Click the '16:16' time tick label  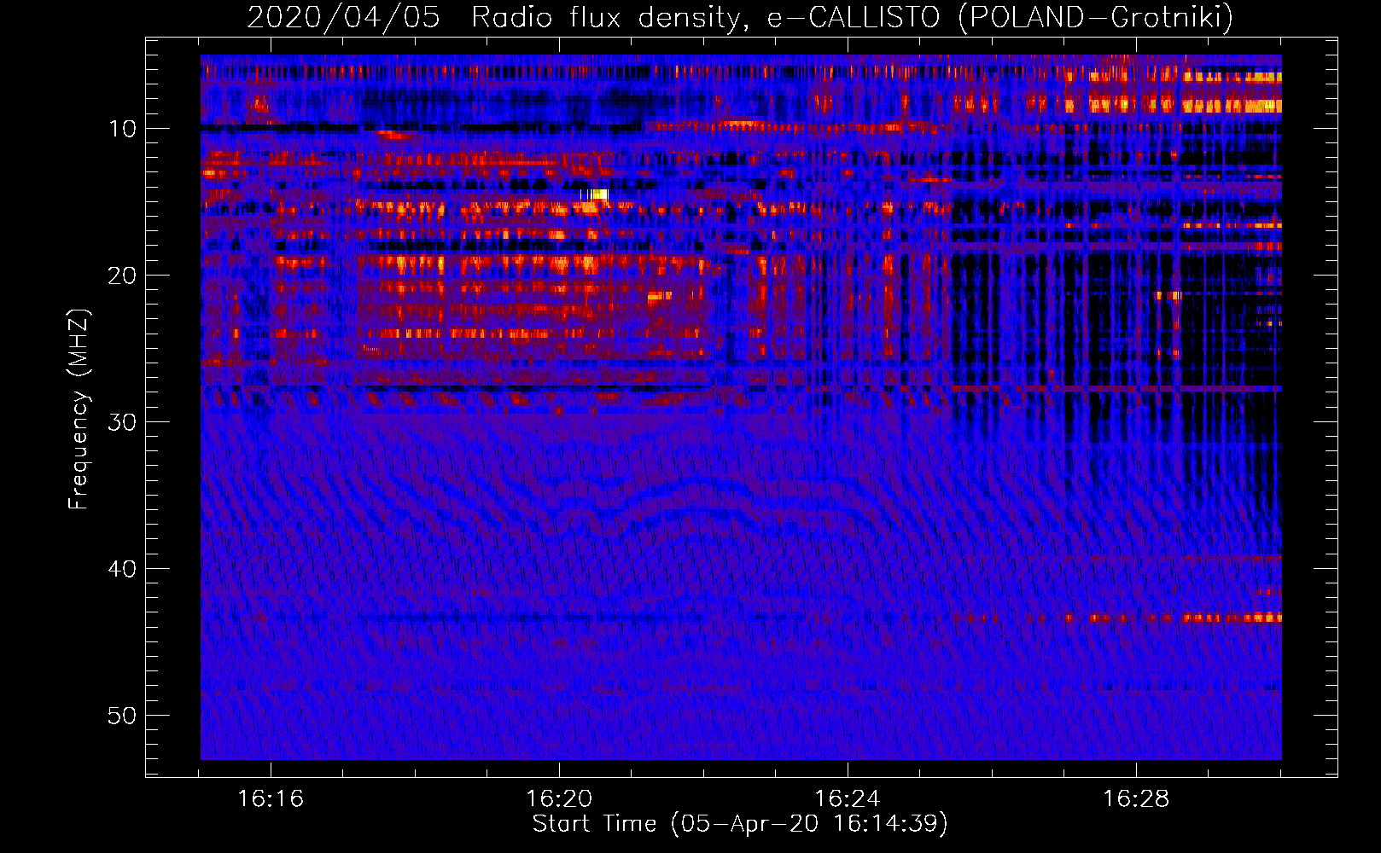click(271, 799)
